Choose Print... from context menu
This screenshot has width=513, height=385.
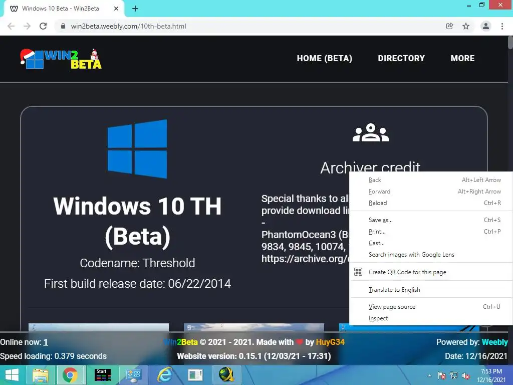431,231
